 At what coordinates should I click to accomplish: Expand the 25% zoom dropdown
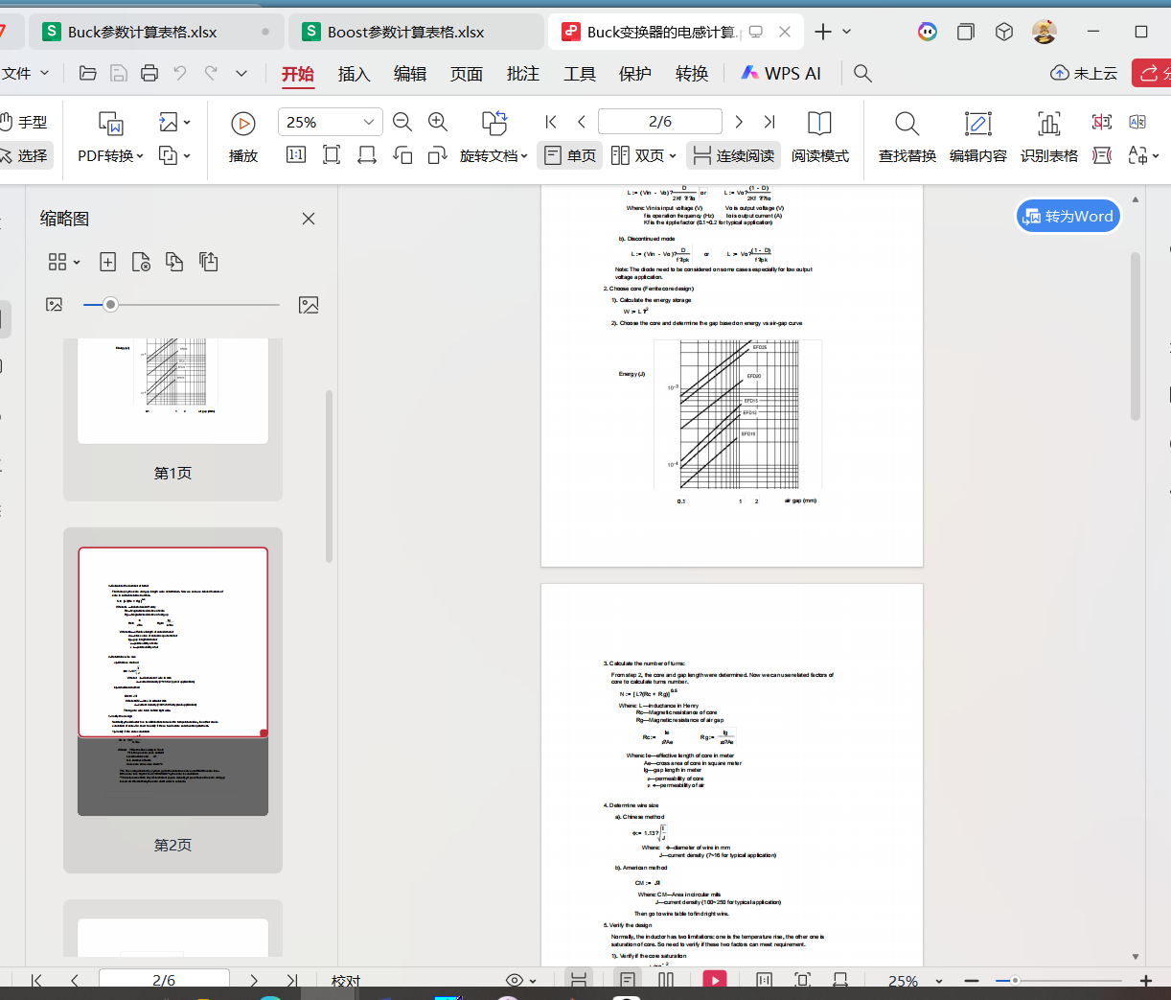point(368,122)
